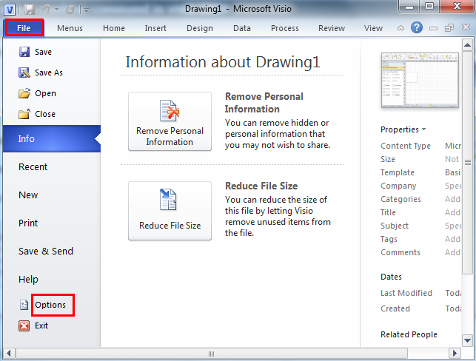Click the vertical scrollbar down arrow
Image resolution: width=476 pixels, height=361 pixels.
[x=468, y=340]
